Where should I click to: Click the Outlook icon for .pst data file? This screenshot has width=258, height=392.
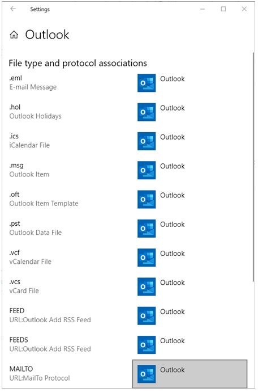(x=147, y=228)
